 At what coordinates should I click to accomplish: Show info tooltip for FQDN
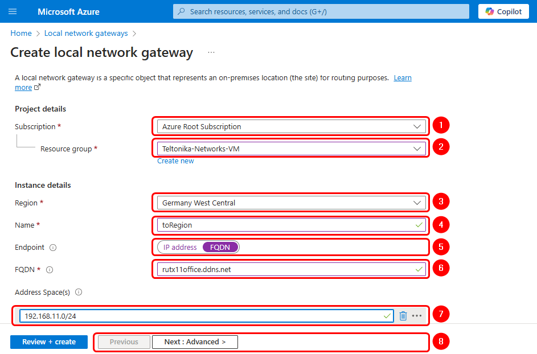coord(50,270)
